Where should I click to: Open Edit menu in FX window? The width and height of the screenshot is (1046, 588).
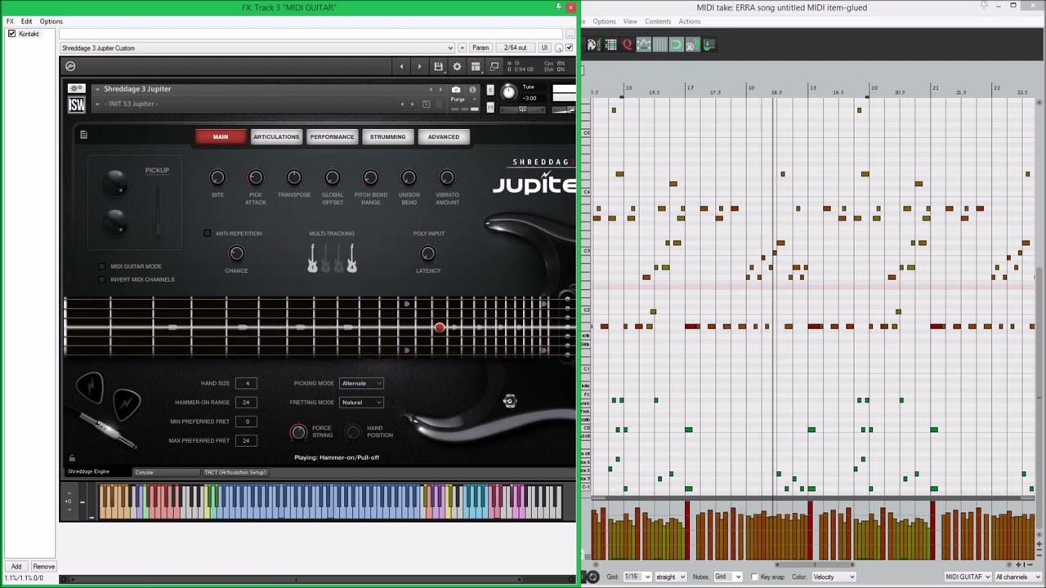27,21
